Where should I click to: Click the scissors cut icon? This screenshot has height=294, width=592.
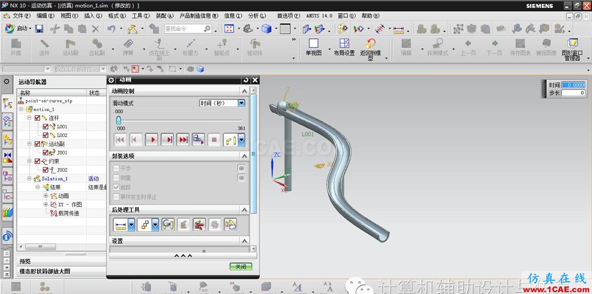click(55, 29)
